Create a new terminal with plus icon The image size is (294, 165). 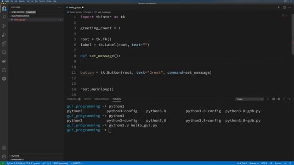268,99
